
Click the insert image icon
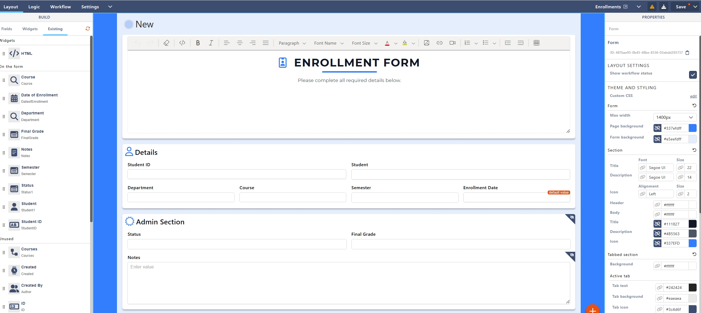pos(426,43)
